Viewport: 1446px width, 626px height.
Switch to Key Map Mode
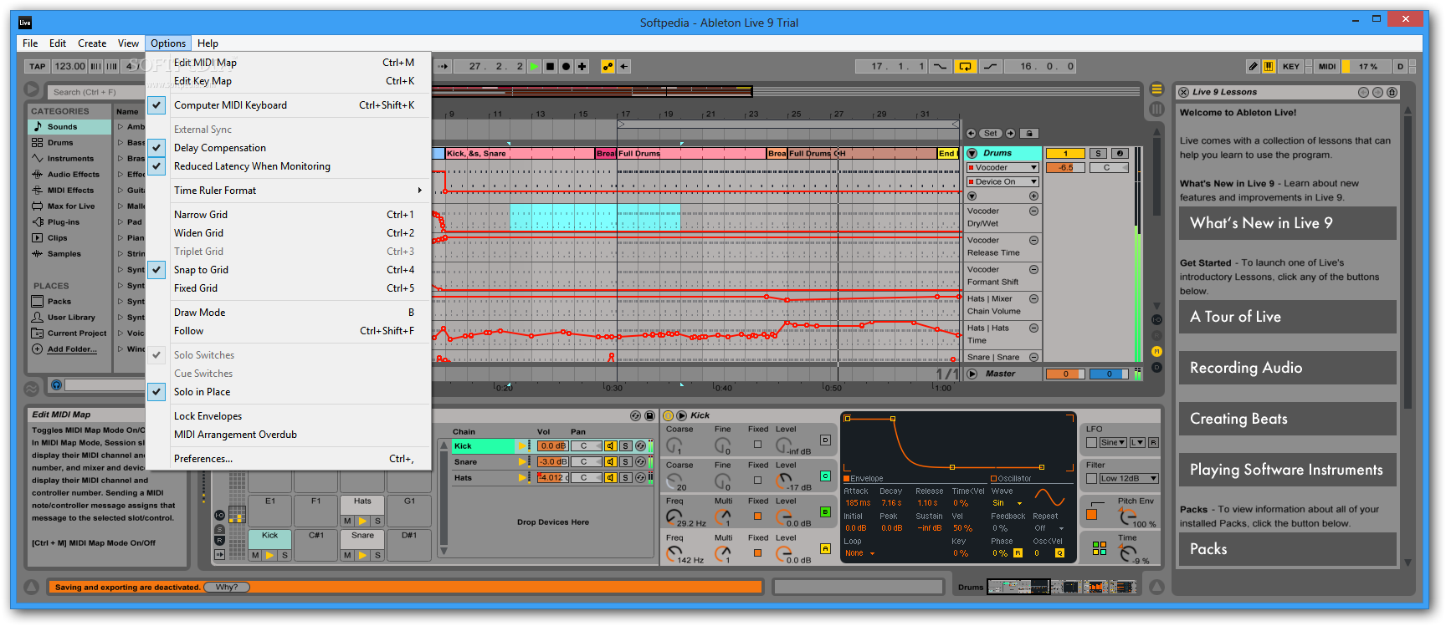[1291, 66]
